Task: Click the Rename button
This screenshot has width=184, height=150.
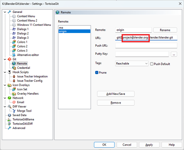Action: pos(165,30)
